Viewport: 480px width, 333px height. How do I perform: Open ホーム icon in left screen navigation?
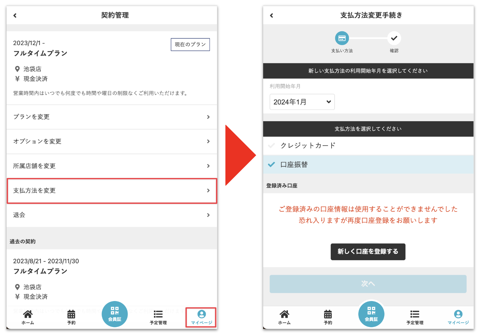click(28, 317)
